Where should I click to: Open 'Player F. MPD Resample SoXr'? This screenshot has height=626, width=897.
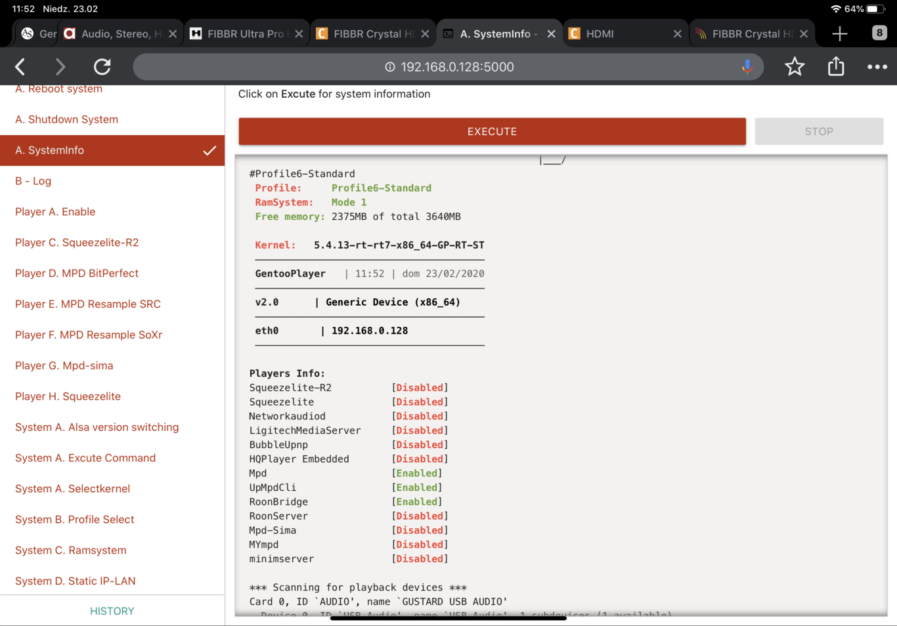(x=112, y=335)
